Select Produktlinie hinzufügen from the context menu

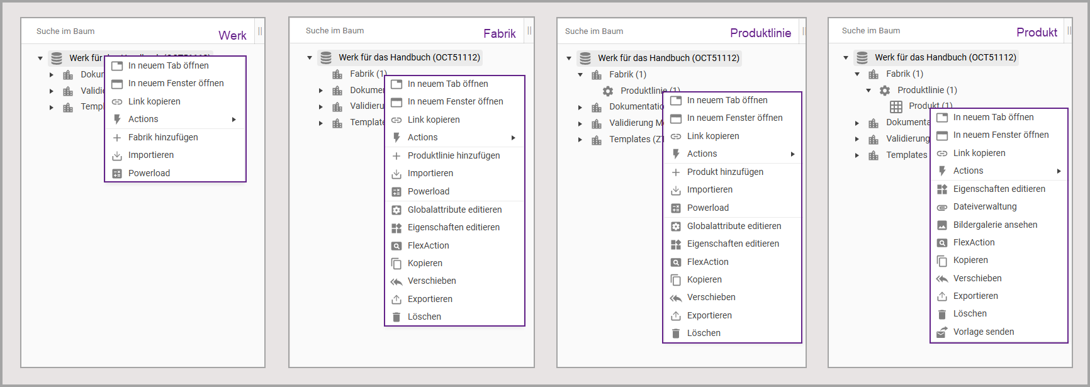(x=454, y=155)
